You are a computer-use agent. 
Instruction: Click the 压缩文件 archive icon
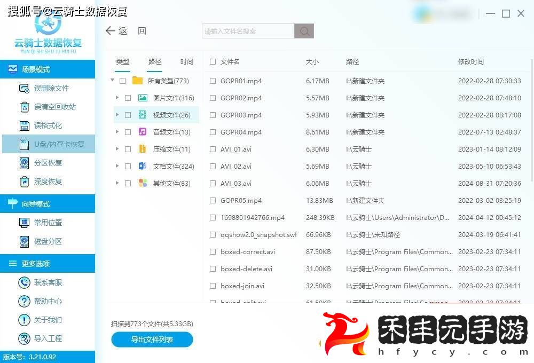tap(143, 149)
